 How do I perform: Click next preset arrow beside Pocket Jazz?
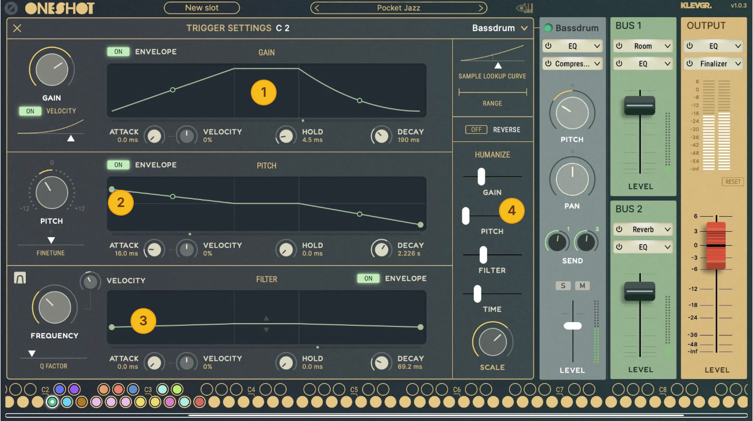(x=481, y=8)
